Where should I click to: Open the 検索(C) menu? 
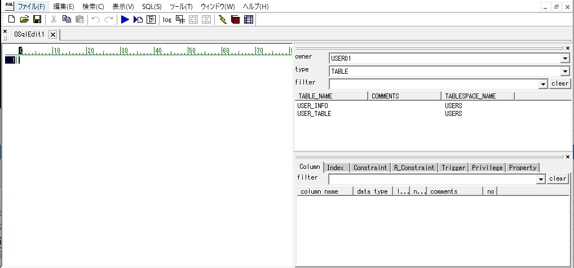[x=94, y=7]
